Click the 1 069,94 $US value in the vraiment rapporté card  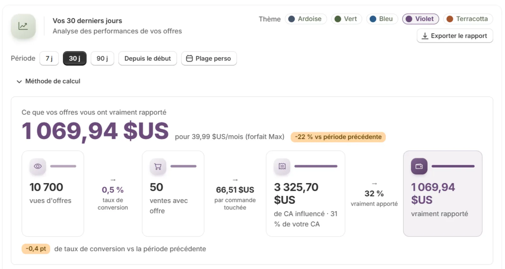433,193
